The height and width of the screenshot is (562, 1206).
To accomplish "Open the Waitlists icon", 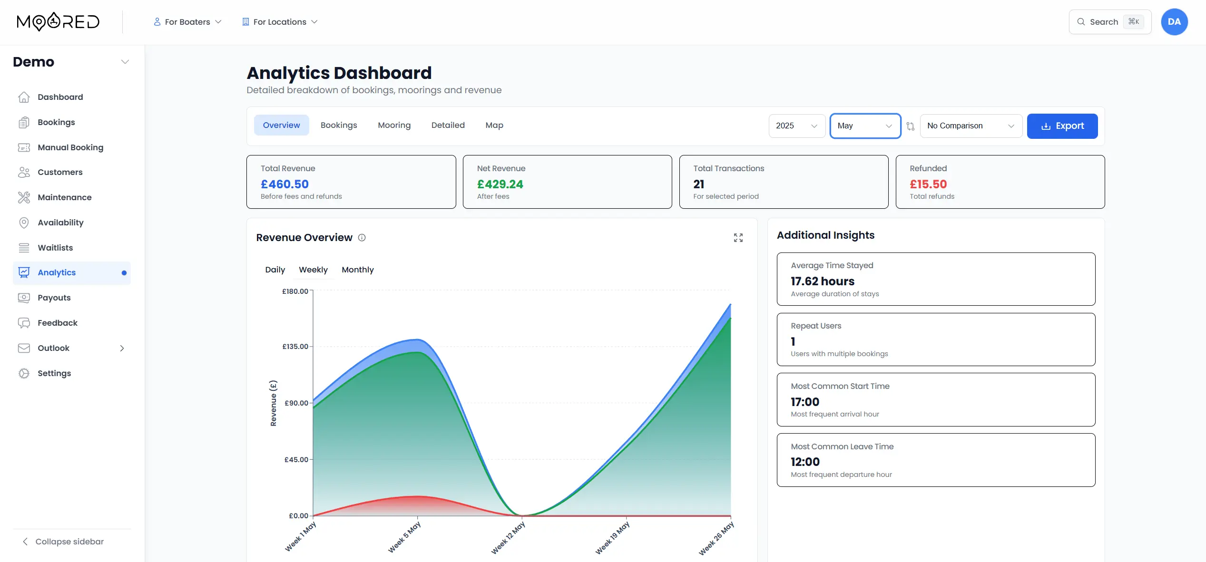I will point(24,247).
